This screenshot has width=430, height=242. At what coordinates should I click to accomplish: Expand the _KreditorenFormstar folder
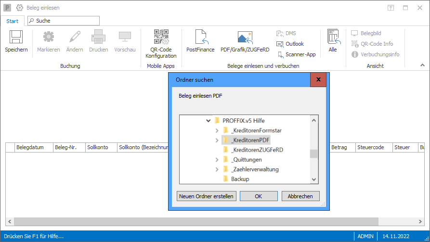pyautogui.click(x=217, y=130)
